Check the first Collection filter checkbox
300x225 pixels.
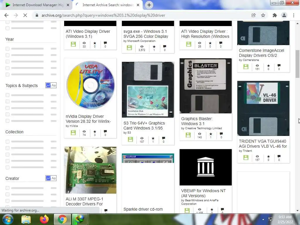(7, 142)
